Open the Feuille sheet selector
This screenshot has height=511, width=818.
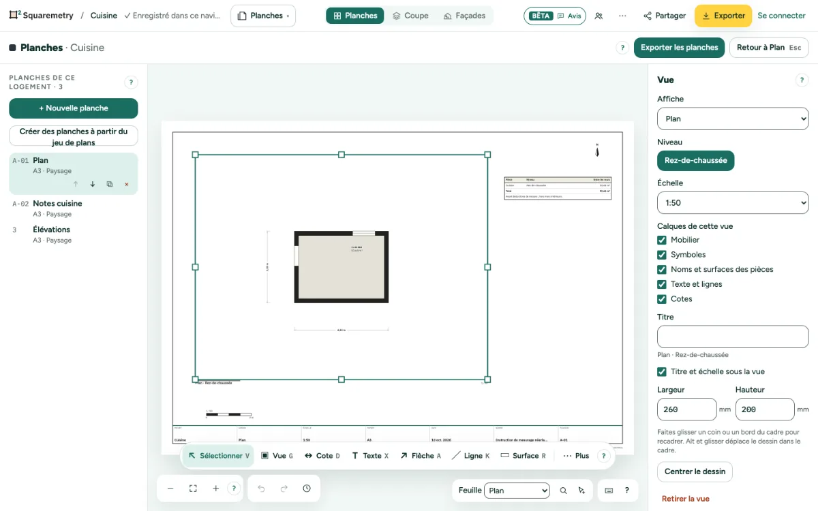[517, 491]
